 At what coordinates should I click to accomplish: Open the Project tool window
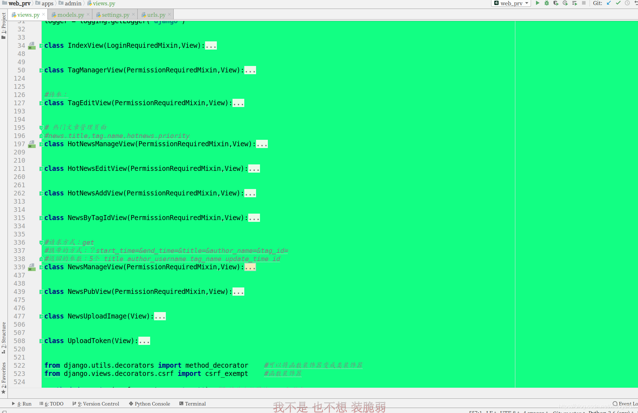point(4,26)
